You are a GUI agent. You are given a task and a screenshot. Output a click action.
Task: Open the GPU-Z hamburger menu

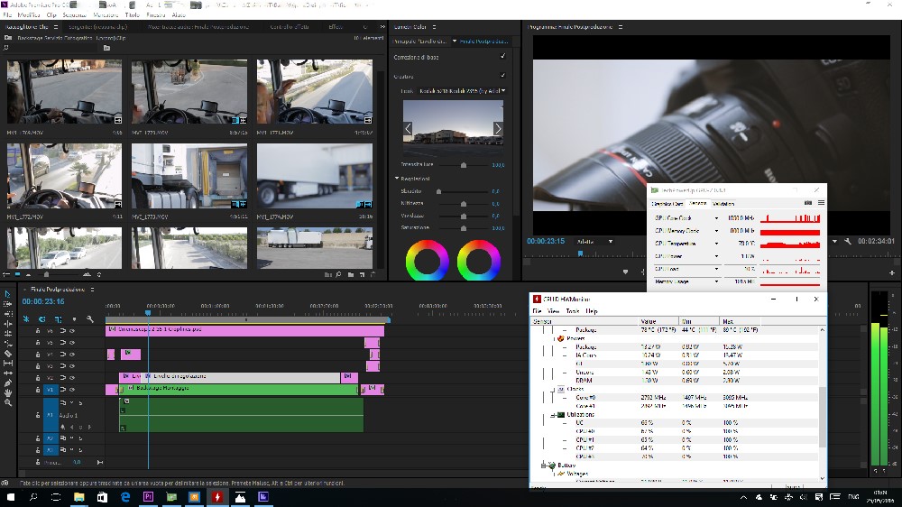pos(821,203)
